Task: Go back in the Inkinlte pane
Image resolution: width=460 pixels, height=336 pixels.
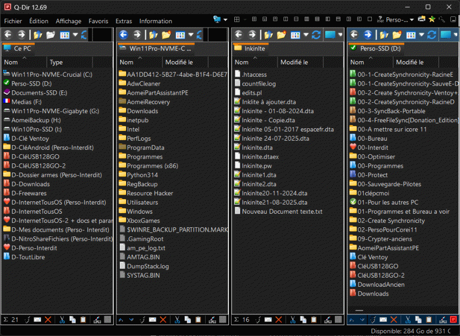Action: tap(239, 35)
